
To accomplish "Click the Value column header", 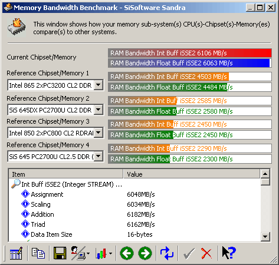I will (191, 174).
